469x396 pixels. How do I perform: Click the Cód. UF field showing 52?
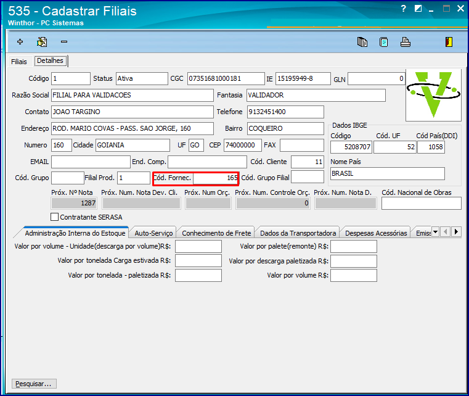[394, 147]
